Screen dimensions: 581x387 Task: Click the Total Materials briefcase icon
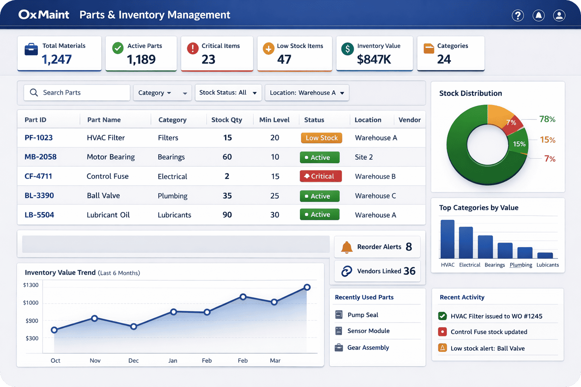pos(31,50)
